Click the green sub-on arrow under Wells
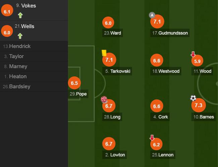This screenshot has height=167, width=218. [20, 36]
